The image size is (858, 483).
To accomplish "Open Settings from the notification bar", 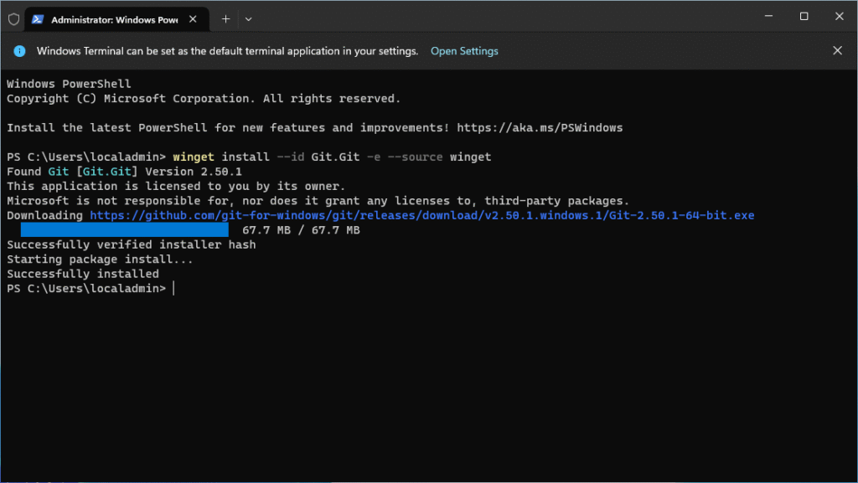I will point(464,51).
